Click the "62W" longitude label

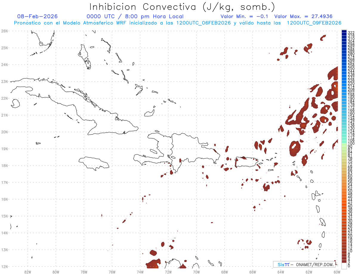click(x=309, y=272)
